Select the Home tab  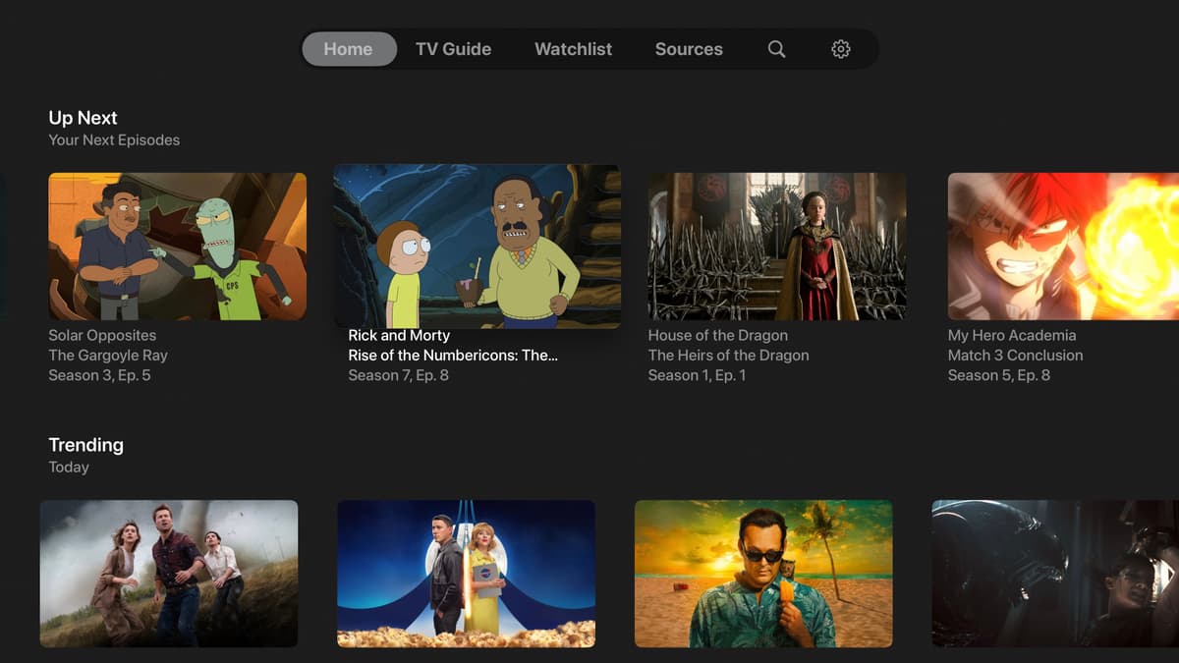(x=349, y=49)
